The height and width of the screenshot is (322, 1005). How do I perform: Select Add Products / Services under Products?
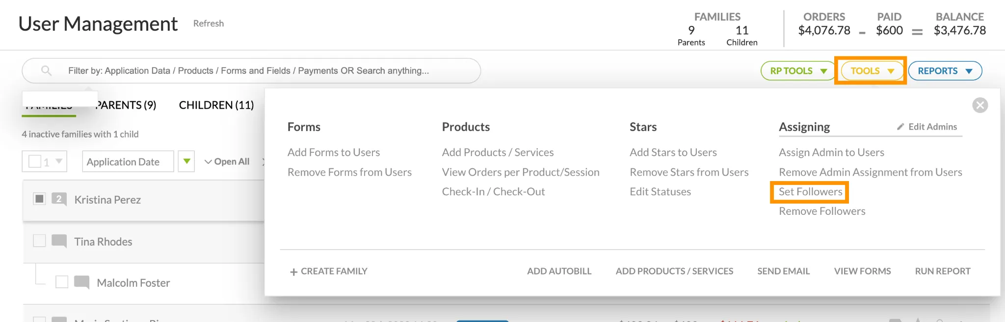[498, 152]
